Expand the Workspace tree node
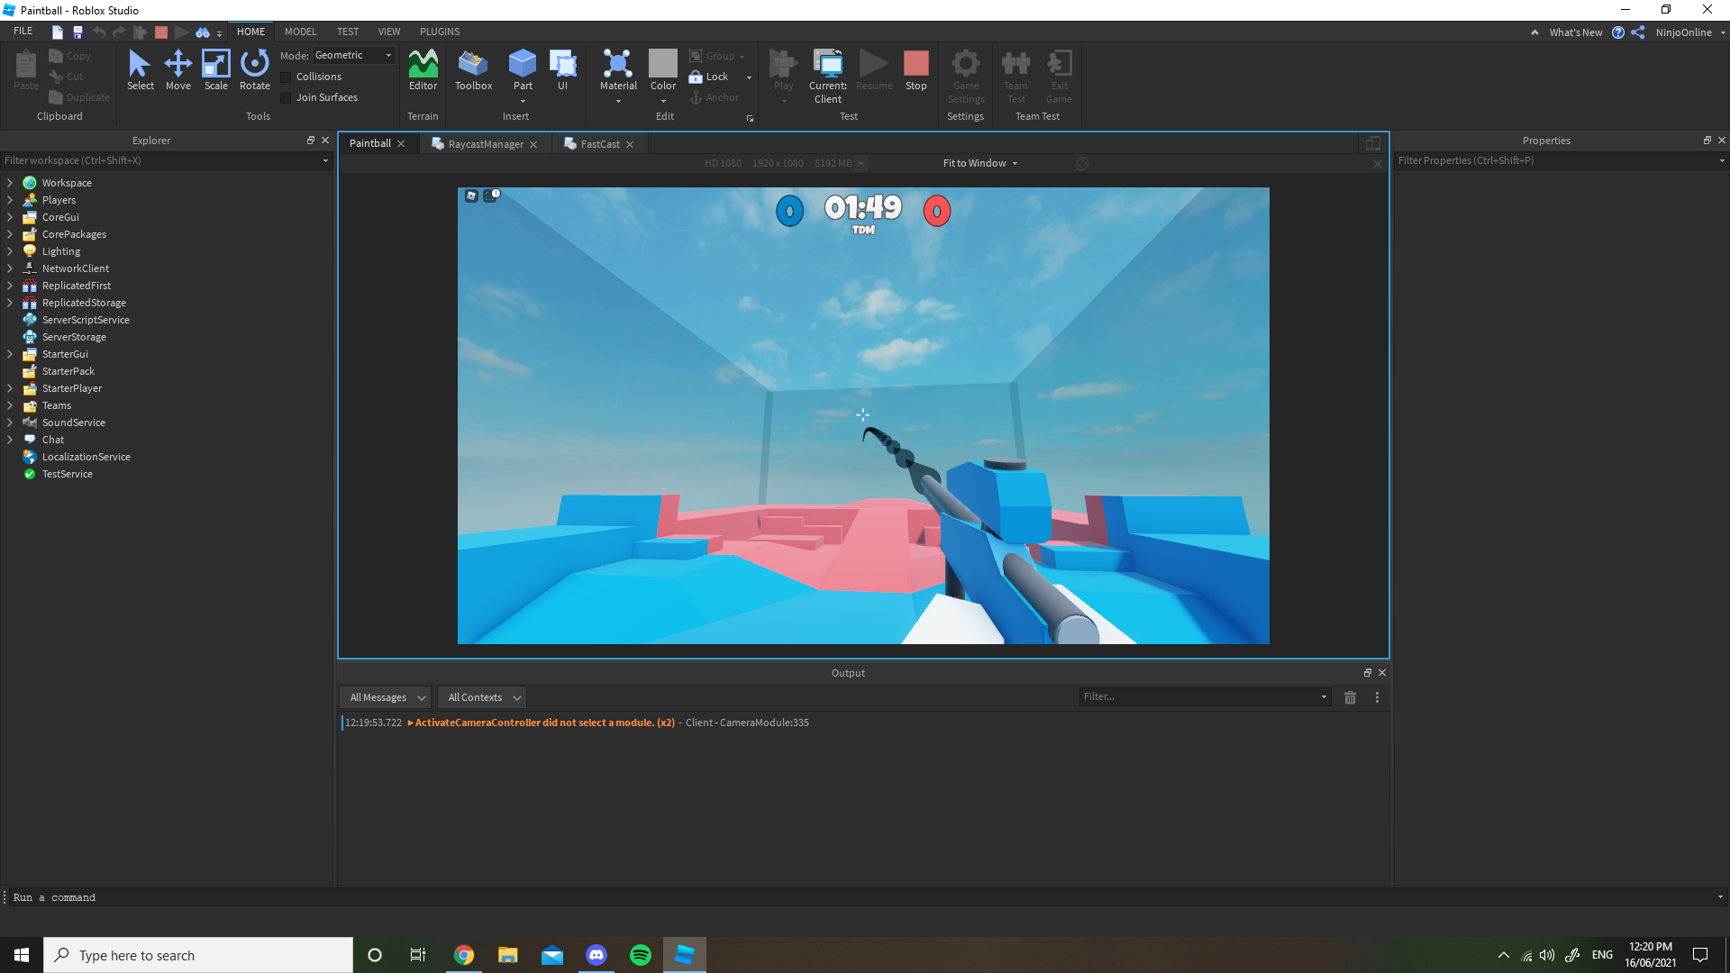 click(x=10, y=183)
